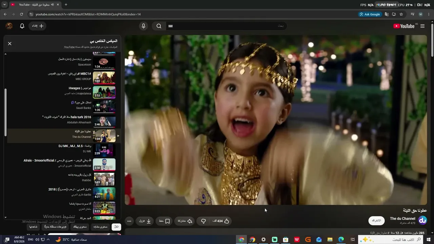Open the tab search dropdown arrow

4,5
